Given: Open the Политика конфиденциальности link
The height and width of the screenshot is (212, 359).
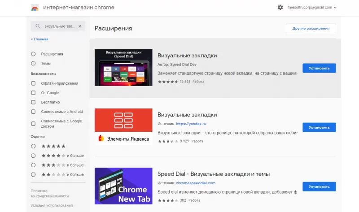Looking at the screenshot, I should coord(49,193).
